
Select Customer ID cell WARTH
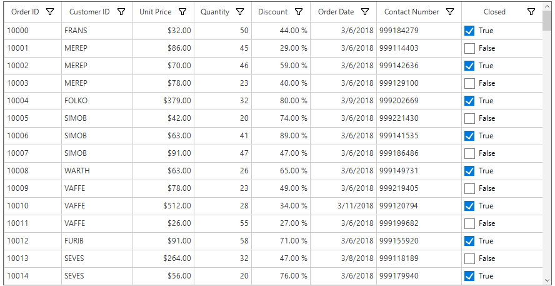(x=97, y=171)
